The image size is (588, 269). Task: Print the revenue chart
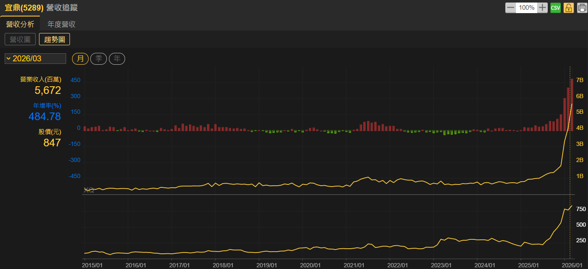click(582, 8)
